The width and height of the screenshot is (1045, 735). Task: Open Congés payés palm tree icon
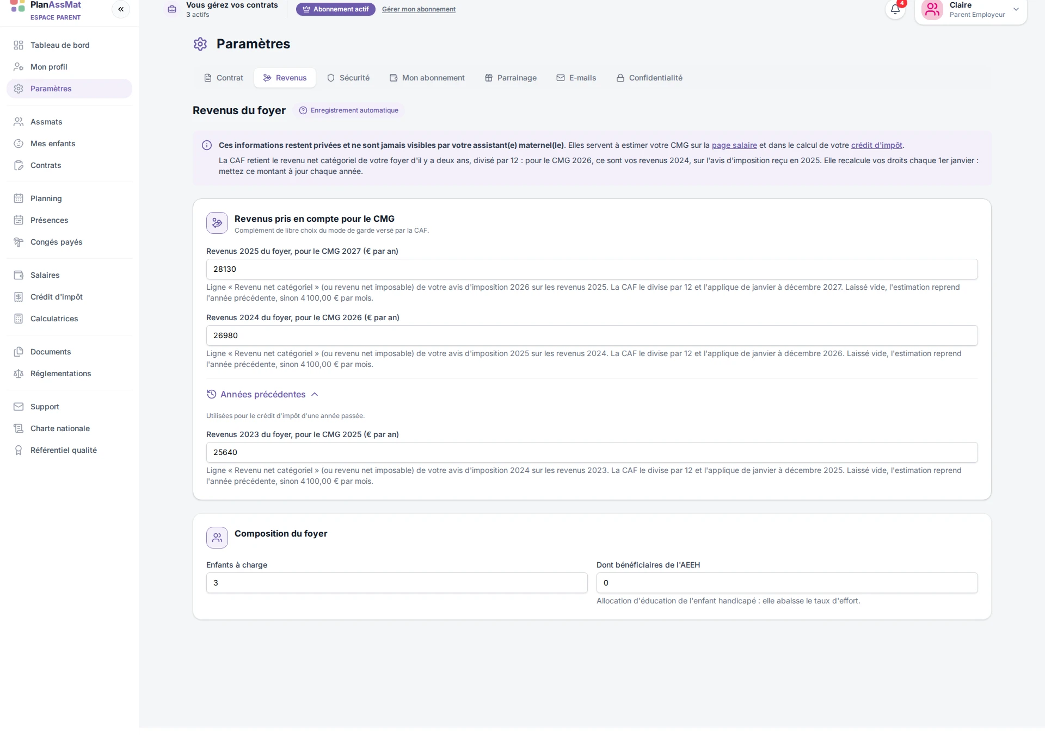[x=19, y=242]
